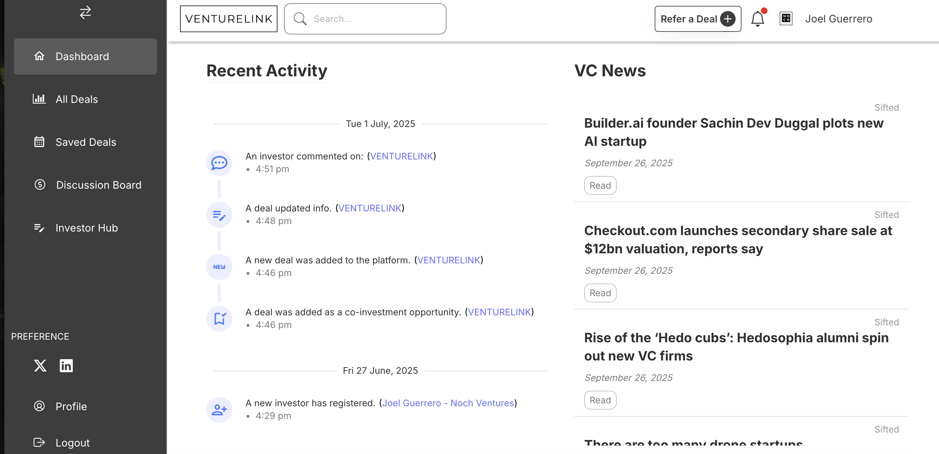Click the sidebar collapse arrows icon

(85, 12)
